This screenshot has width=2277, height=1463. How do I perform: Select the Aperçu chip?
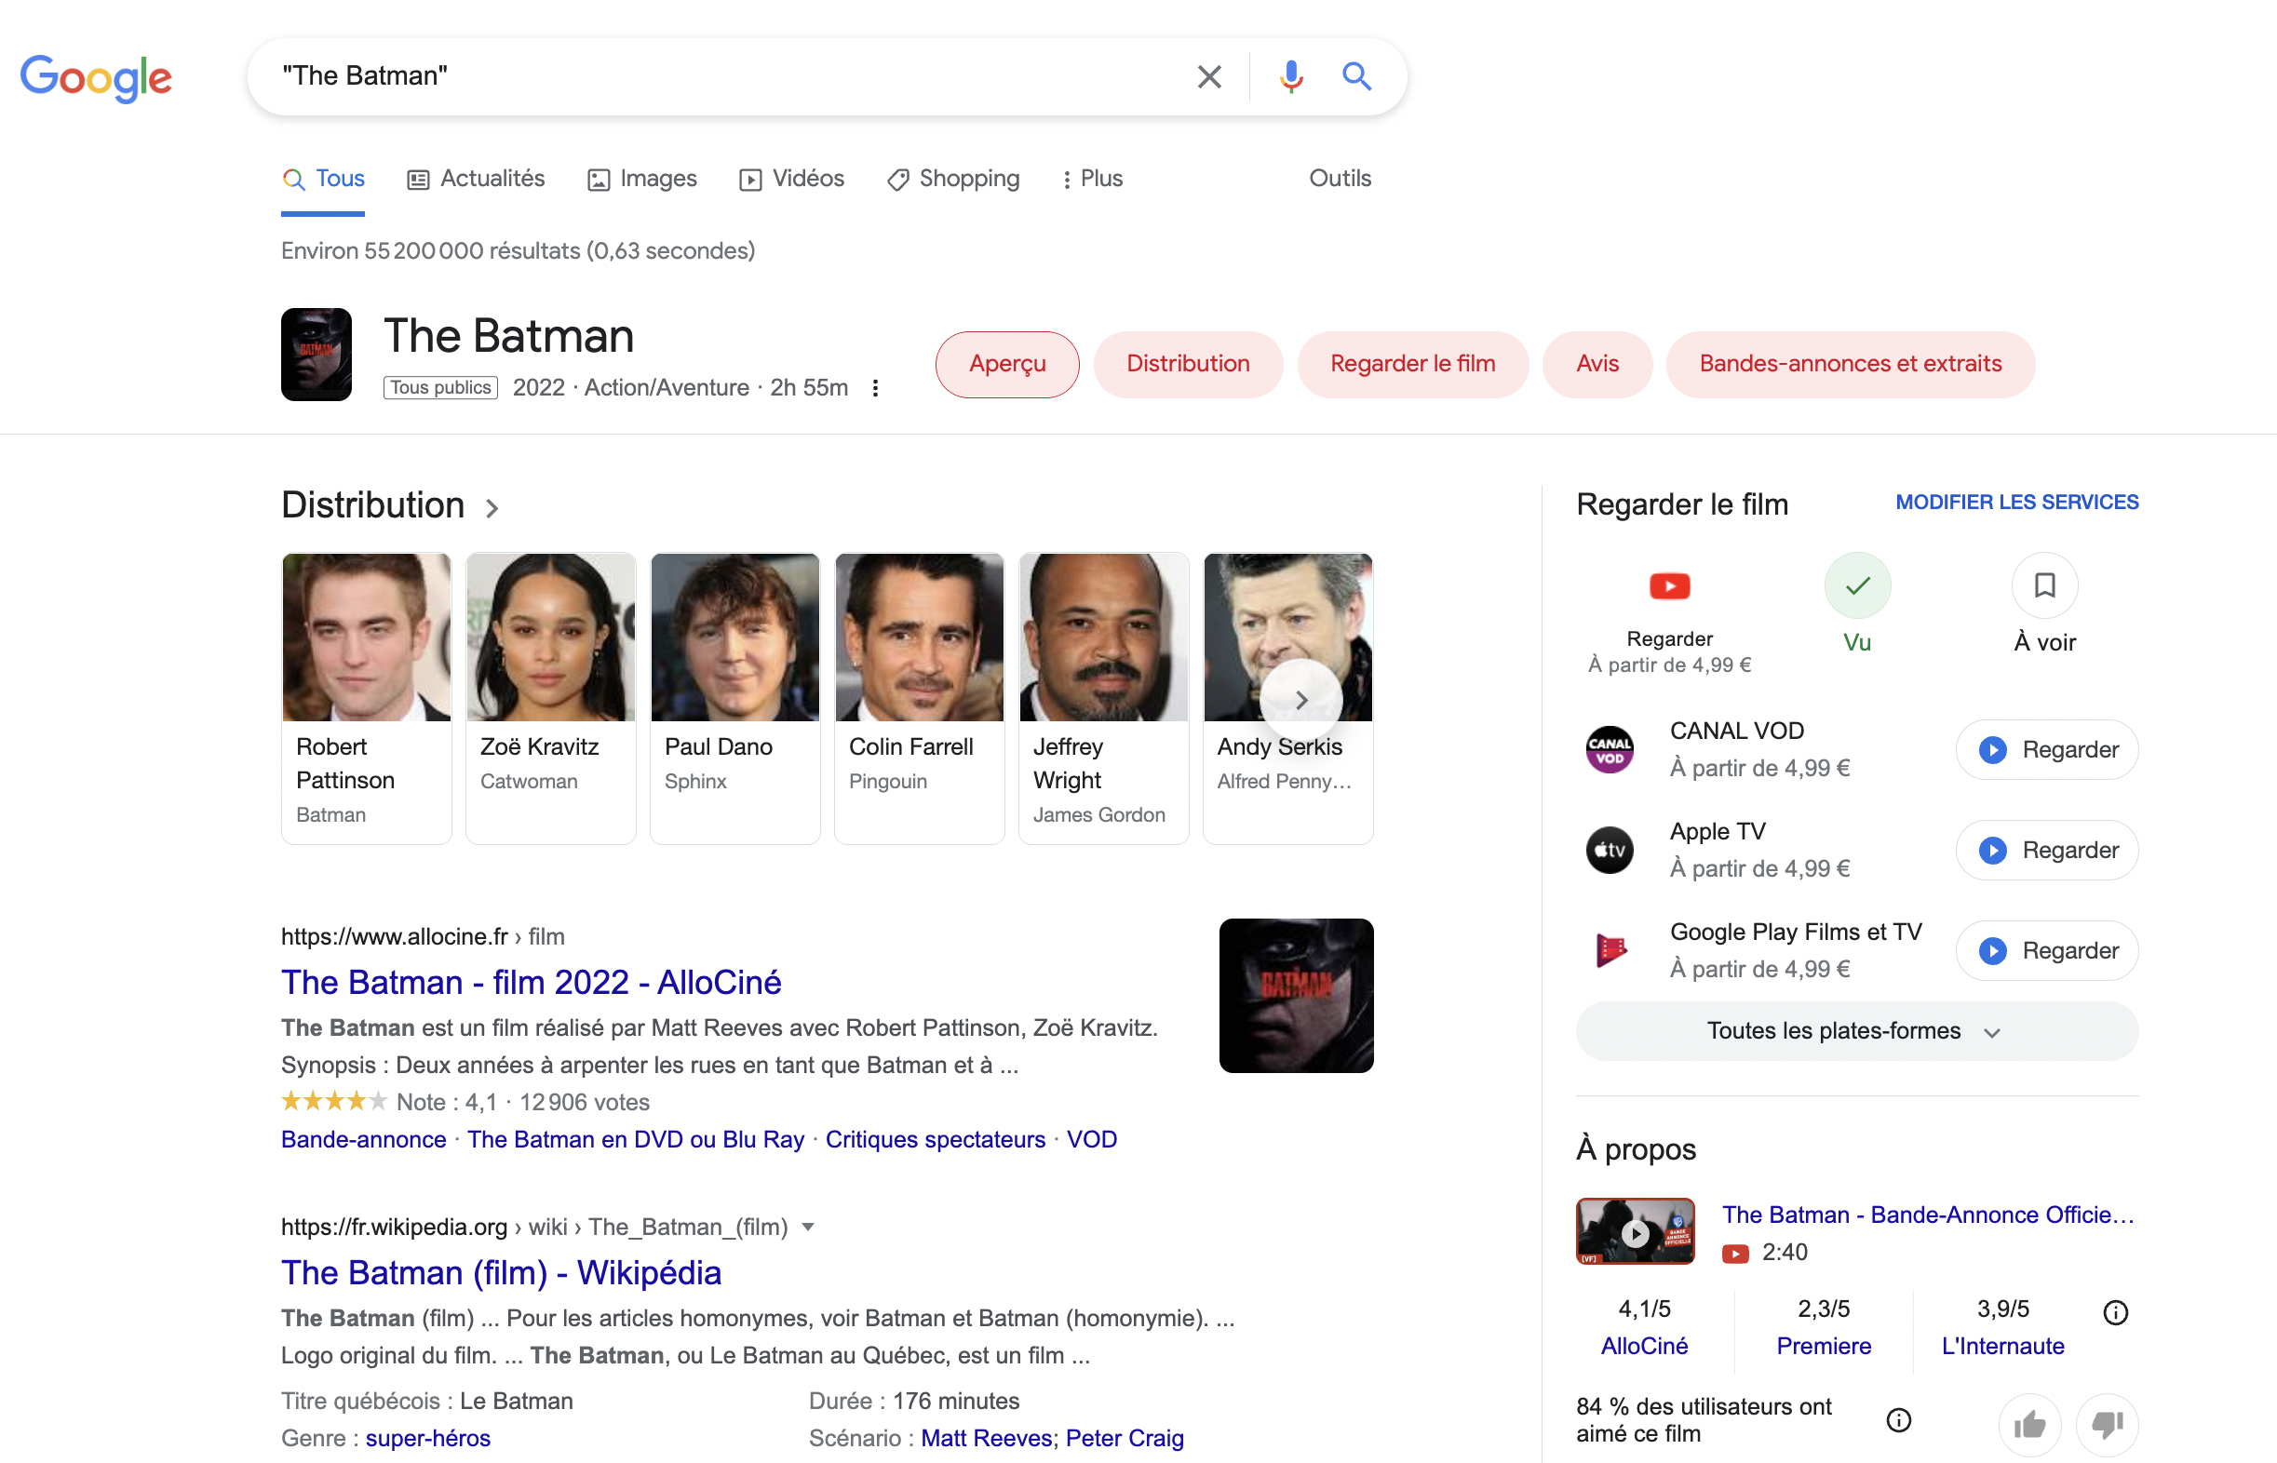click(1007, 364)
